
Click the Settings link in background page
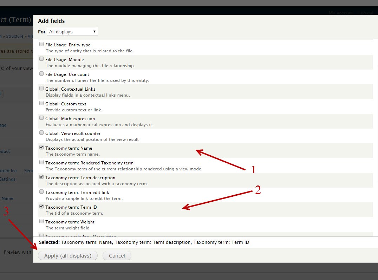(8, 179)
